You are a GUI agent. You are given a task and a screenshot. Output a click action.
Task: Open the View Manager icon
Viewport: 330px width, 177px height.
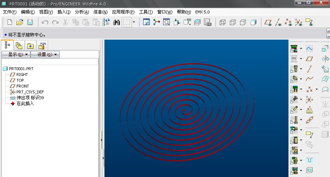tap(208, 22)
